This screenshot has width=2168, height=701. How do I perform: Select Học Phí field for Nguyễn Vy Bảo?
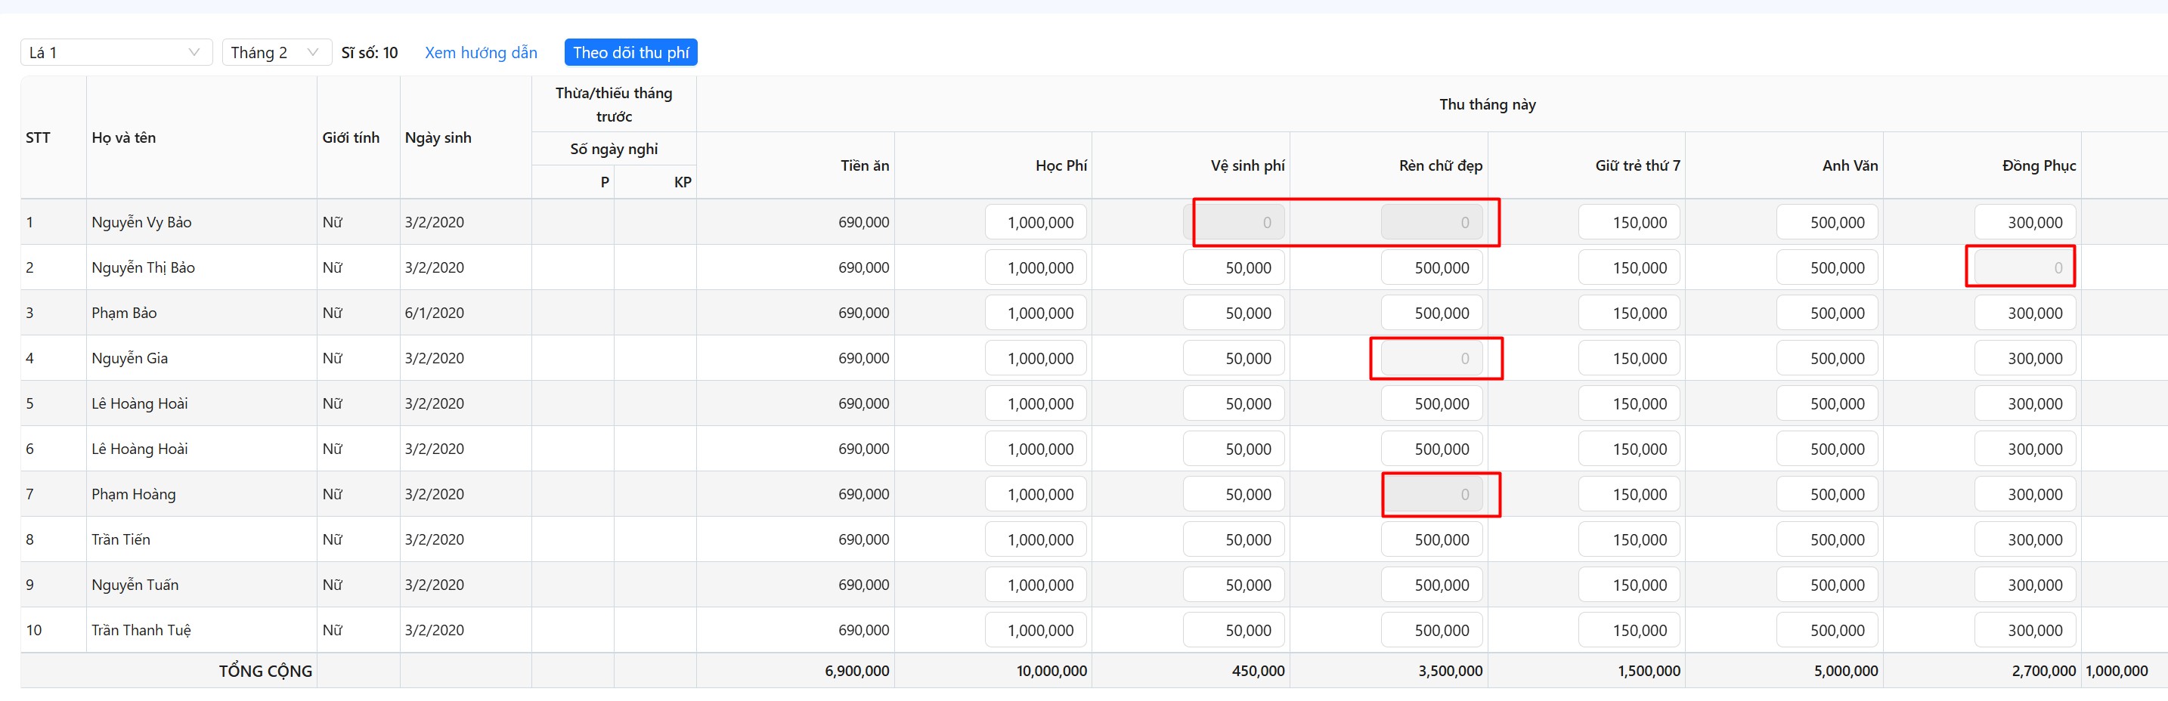point(1035,223)
